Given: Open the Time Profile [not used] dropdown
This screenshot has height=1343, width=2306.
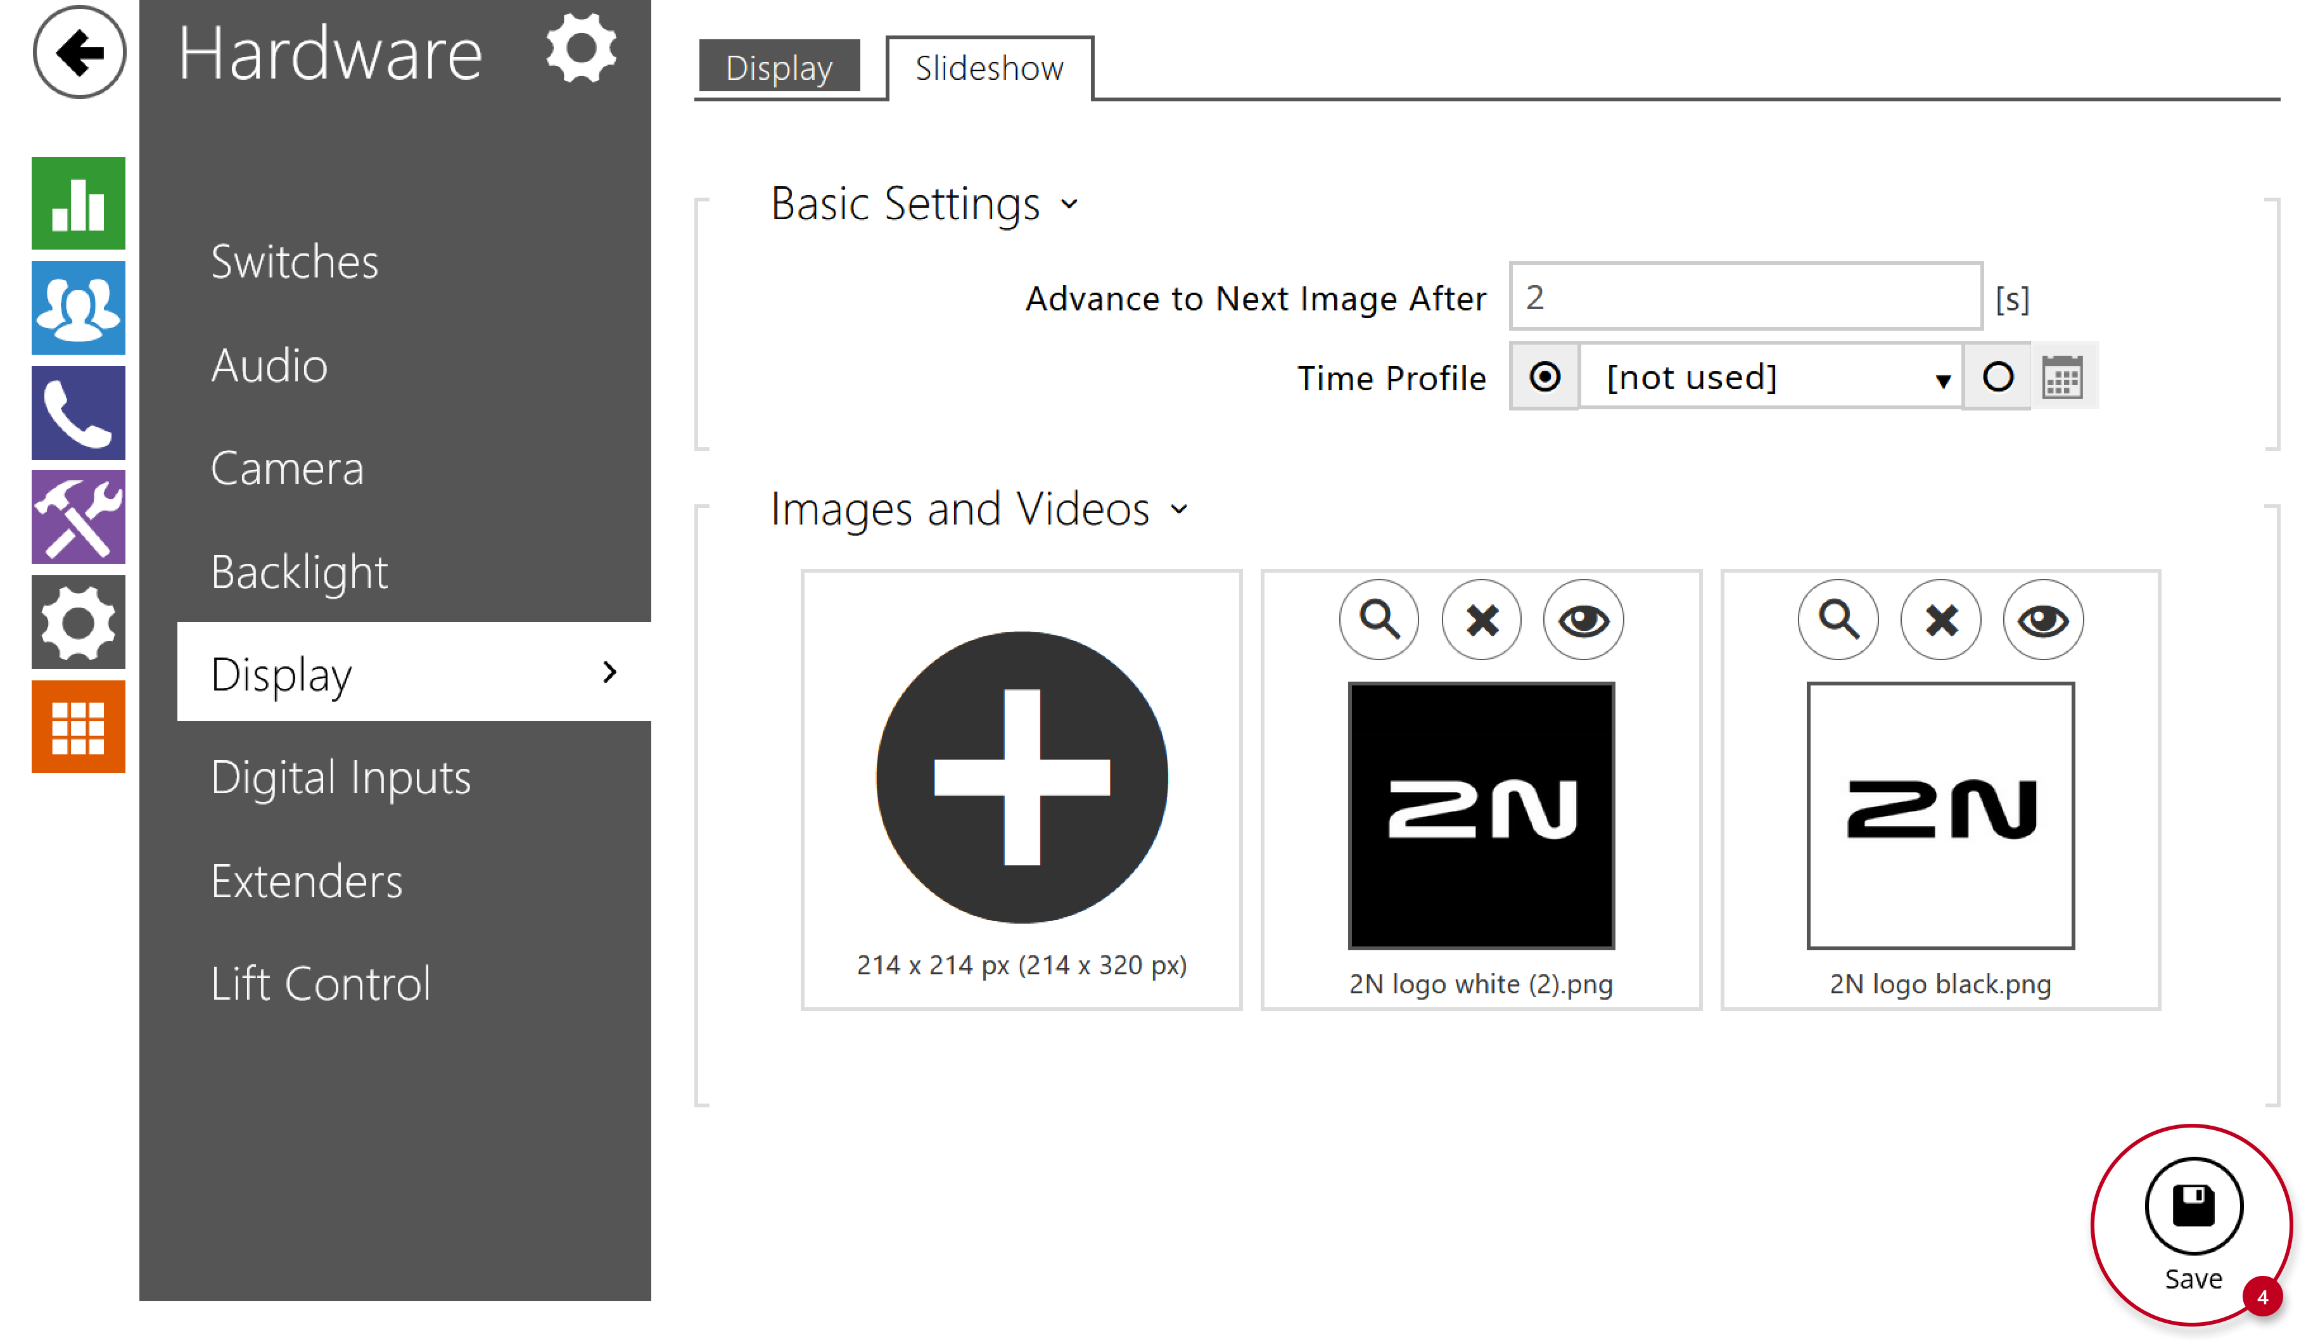Looking at the screenshot, I should pyautogui.click(x=1771, y=377).
